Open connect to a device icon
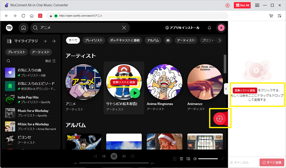Viewport: 286px width, 168px height. 188,159
